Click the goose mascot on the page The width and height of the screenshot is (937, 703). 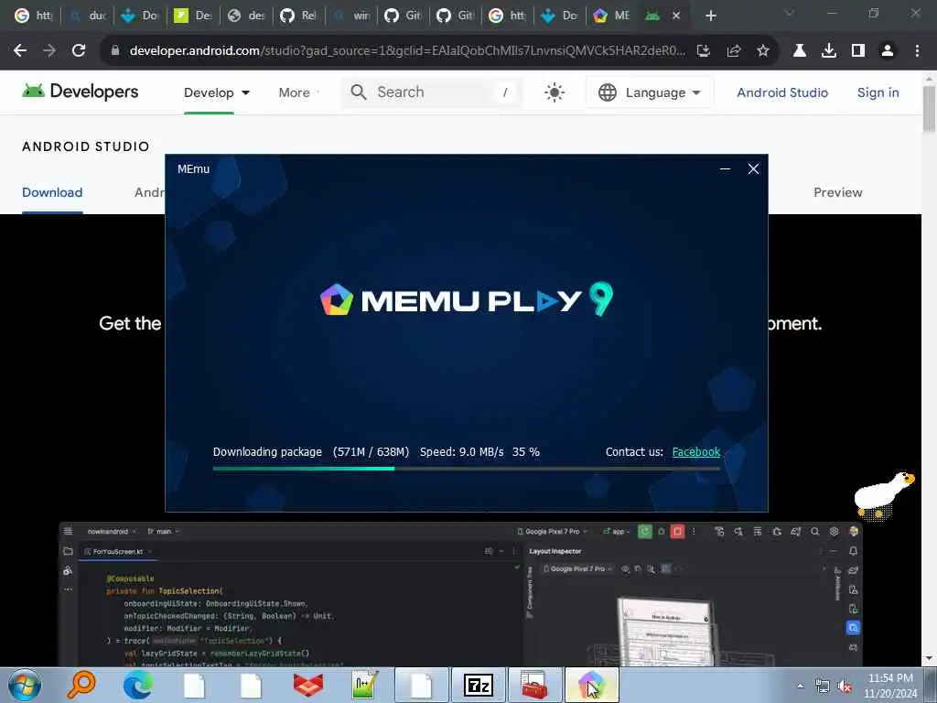pyautogui.click(x=884, y=495)
